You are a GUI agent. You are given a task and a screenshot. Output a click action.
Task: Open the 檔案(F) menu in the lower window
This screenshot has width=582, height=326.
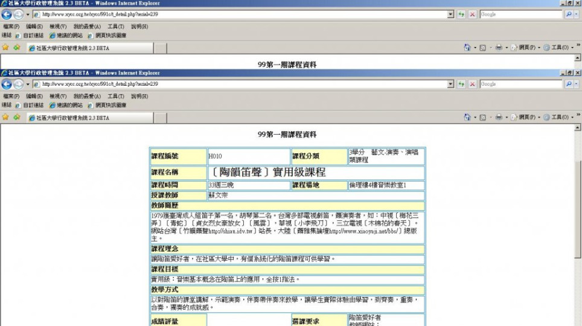(x=11, y=96)
